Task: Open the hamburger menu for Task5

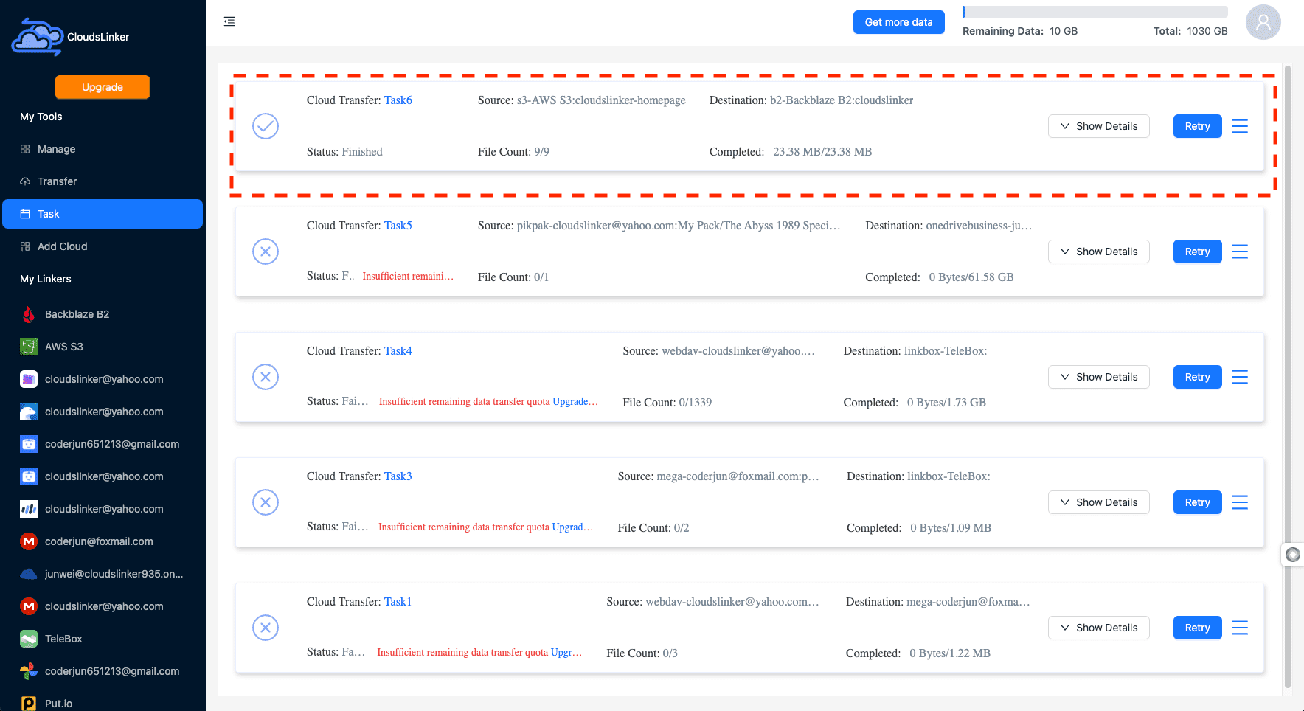Action: [1240, 252]
